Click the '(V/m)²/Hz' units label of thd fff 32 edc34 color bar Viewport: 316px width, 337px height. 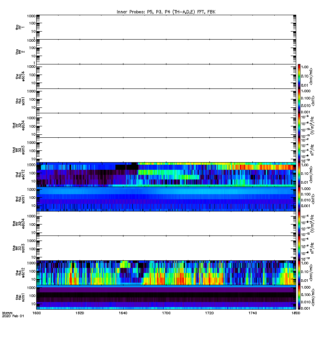point(312,125)
